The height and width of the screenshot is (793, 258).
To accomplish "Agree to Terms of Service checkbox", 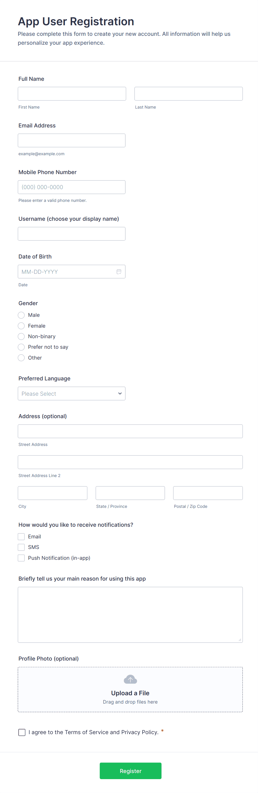I will tap(22, 732).
